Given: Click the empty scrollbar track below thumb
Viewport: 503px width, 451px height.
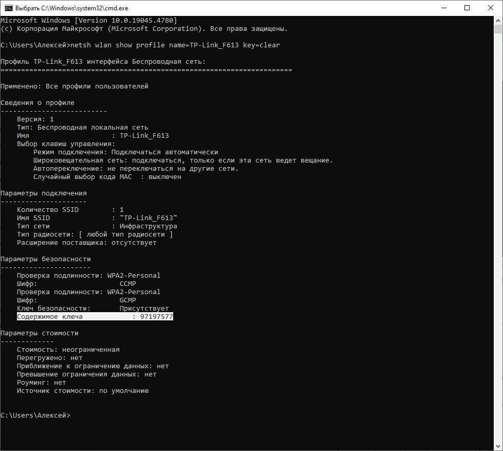Looking at the screenshot, I should pyautogui.click(x=498, y=238).
